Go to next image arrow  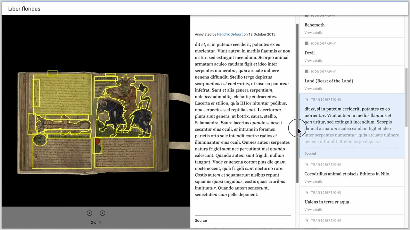102,213
